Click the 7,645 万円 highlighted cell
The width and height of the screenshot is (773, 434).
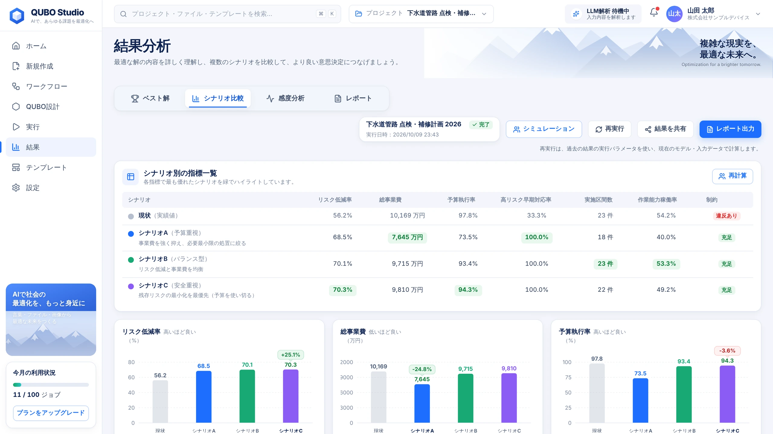(x=407, y=237)
